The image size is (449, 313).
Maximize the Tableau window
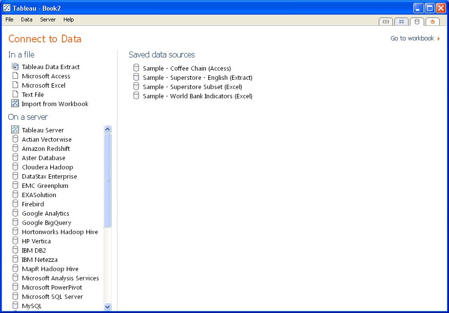429,8
